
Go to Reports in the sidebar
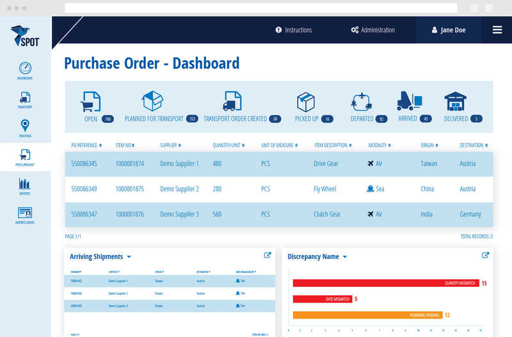(x=25, y=185)
